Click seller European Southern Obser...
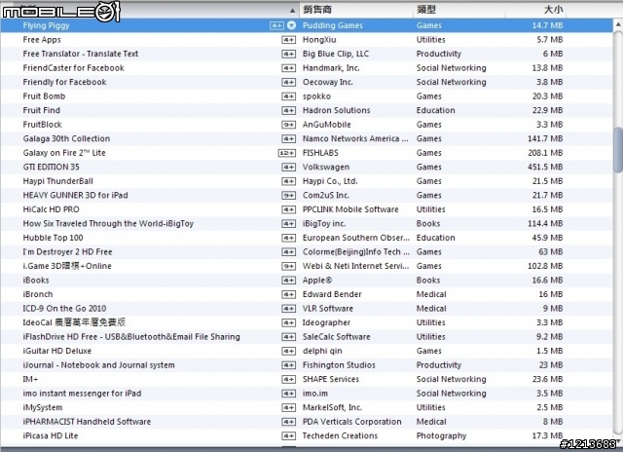 356,238
